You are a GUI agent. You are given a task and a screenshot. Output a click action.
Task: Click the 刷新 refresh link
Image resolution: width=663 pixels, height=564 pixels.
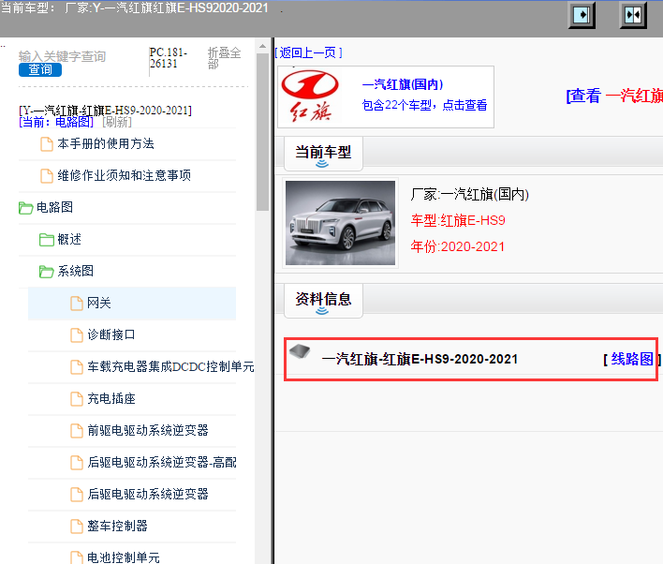[x=117, y=123]
